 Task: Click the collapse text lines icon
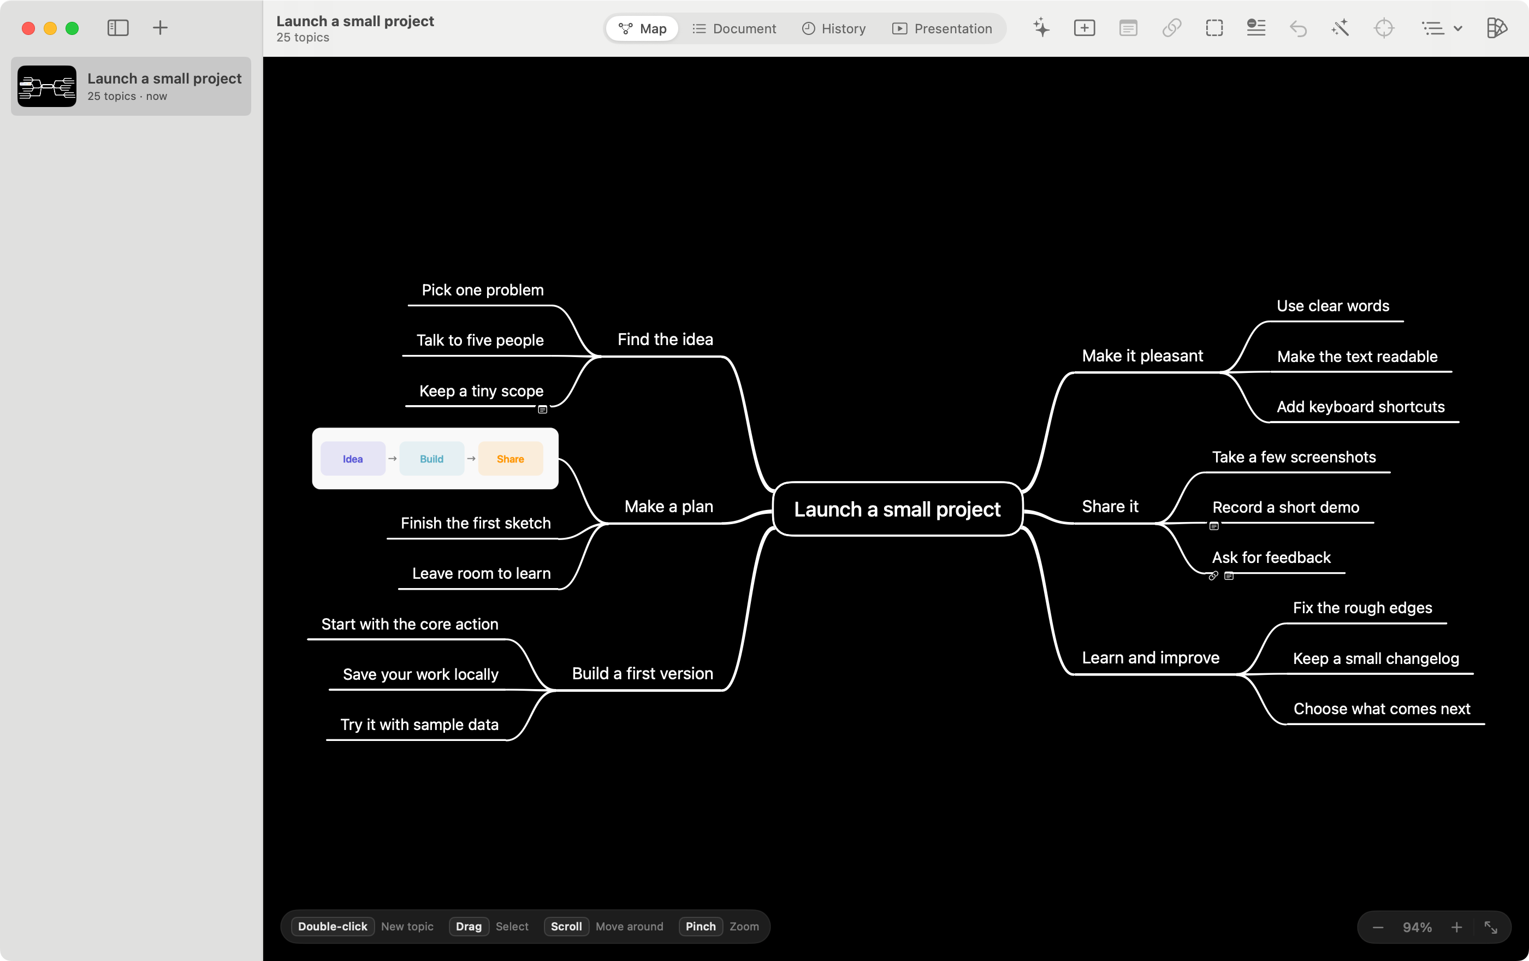[x=1256, y=28]
